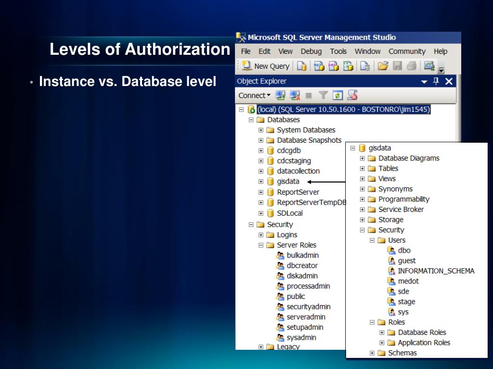This screenshot has height=369, width=493.
Task: Click the Disconnect server icon
Action: (295, 95)
